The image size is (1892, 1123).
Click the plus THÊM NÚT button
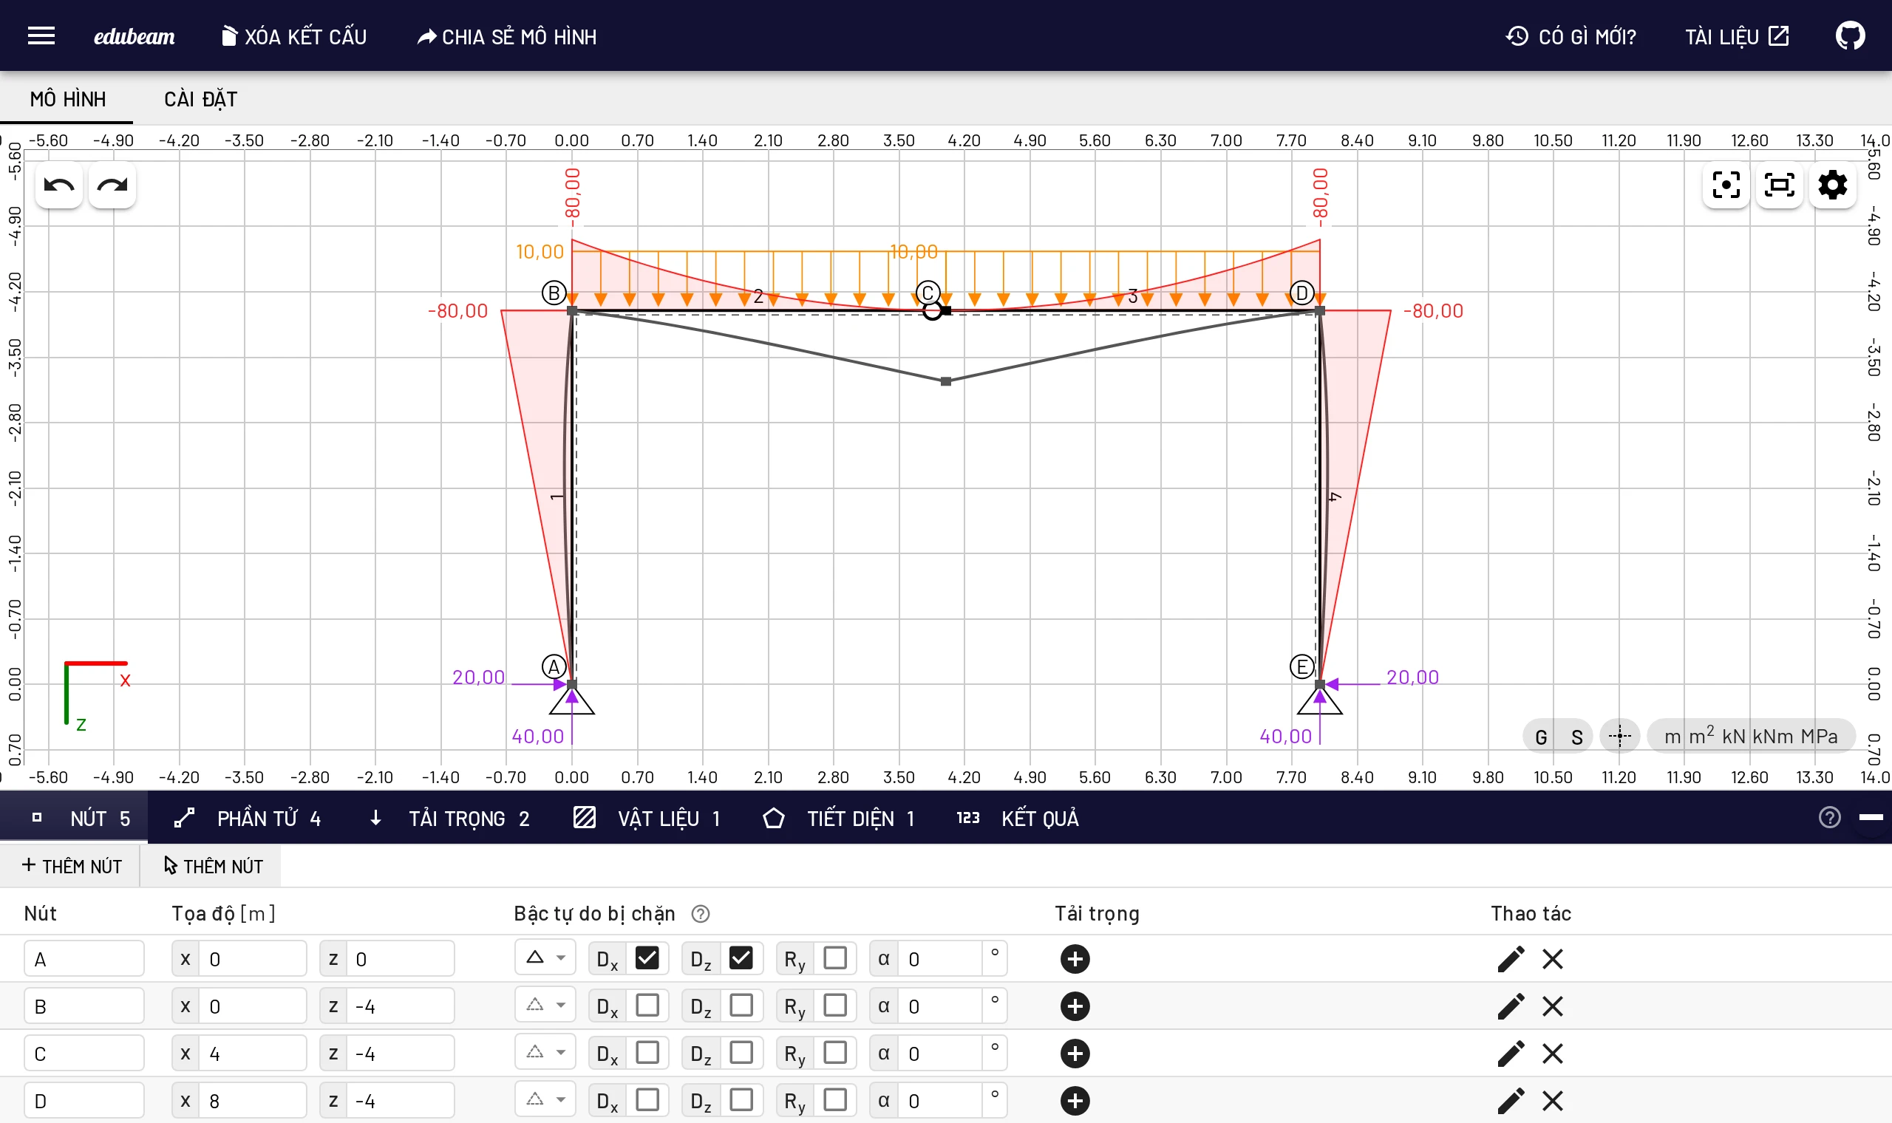(72, 866)
